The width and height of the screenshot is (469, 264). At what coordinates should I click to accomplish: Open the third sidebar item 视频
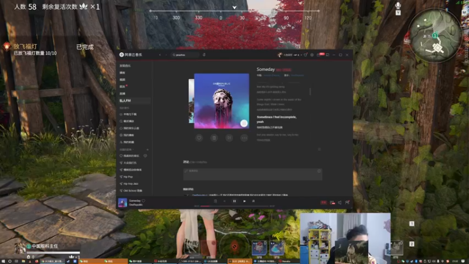tap(123, 80)
